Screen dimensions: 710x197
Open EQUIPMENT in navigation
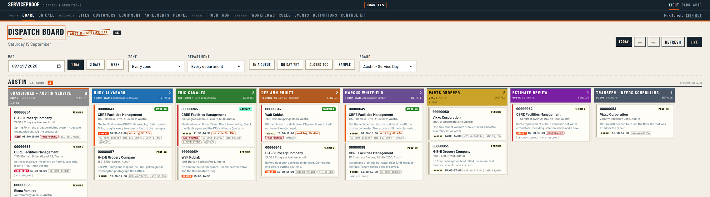pyautogui.click(x=130, y=15)
